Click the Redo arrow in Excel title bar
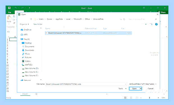The image size is (174, 105). pos(22,8)
